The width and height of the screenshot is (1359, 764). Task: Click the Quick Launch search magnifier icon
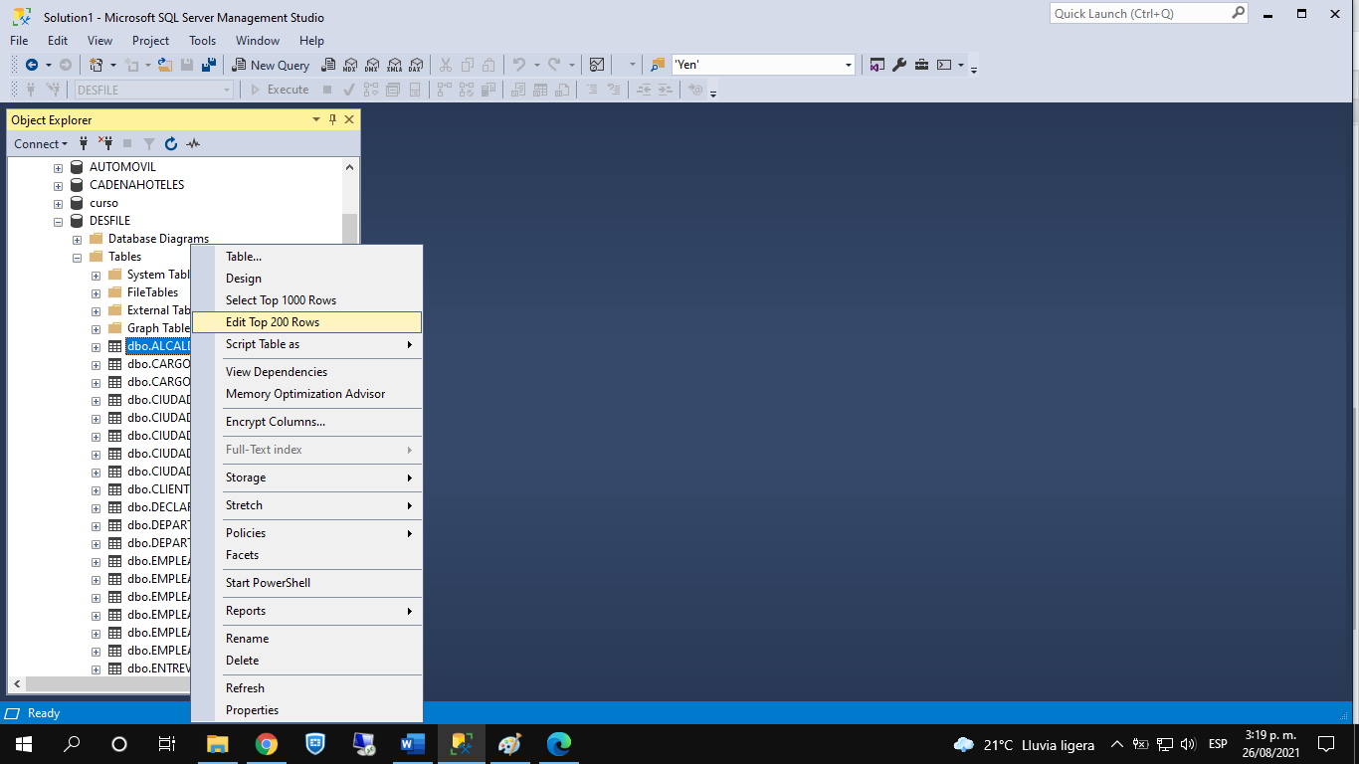tap(1238, 13)
